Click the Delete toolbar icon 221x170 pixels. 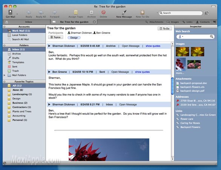click(103, 12)
